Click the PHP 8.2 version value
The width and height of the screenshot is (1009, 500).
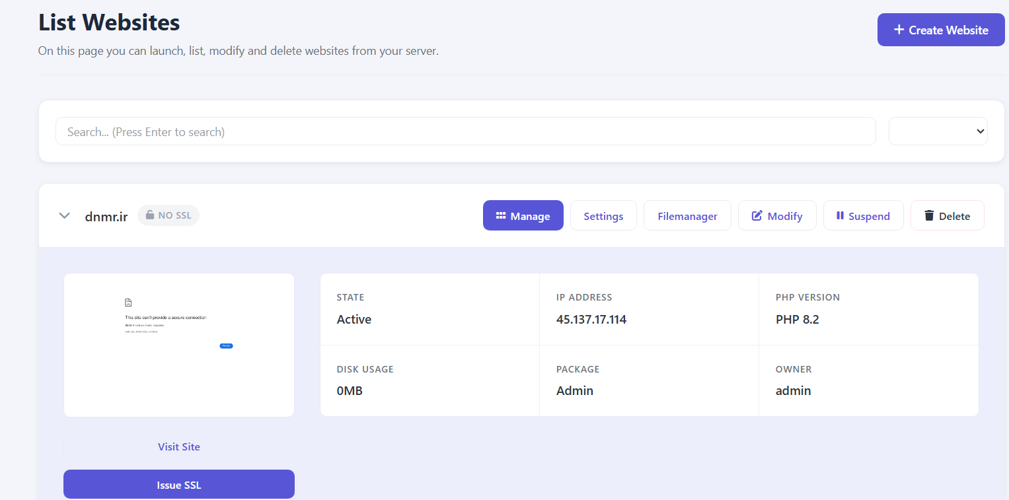click(798, 320)
